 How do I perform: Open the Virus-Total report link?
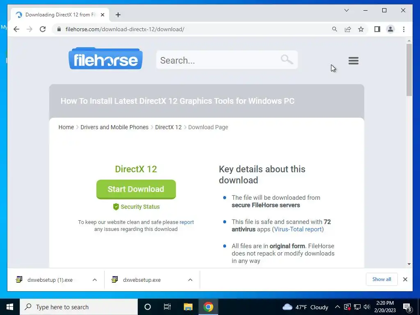point(298,229)
